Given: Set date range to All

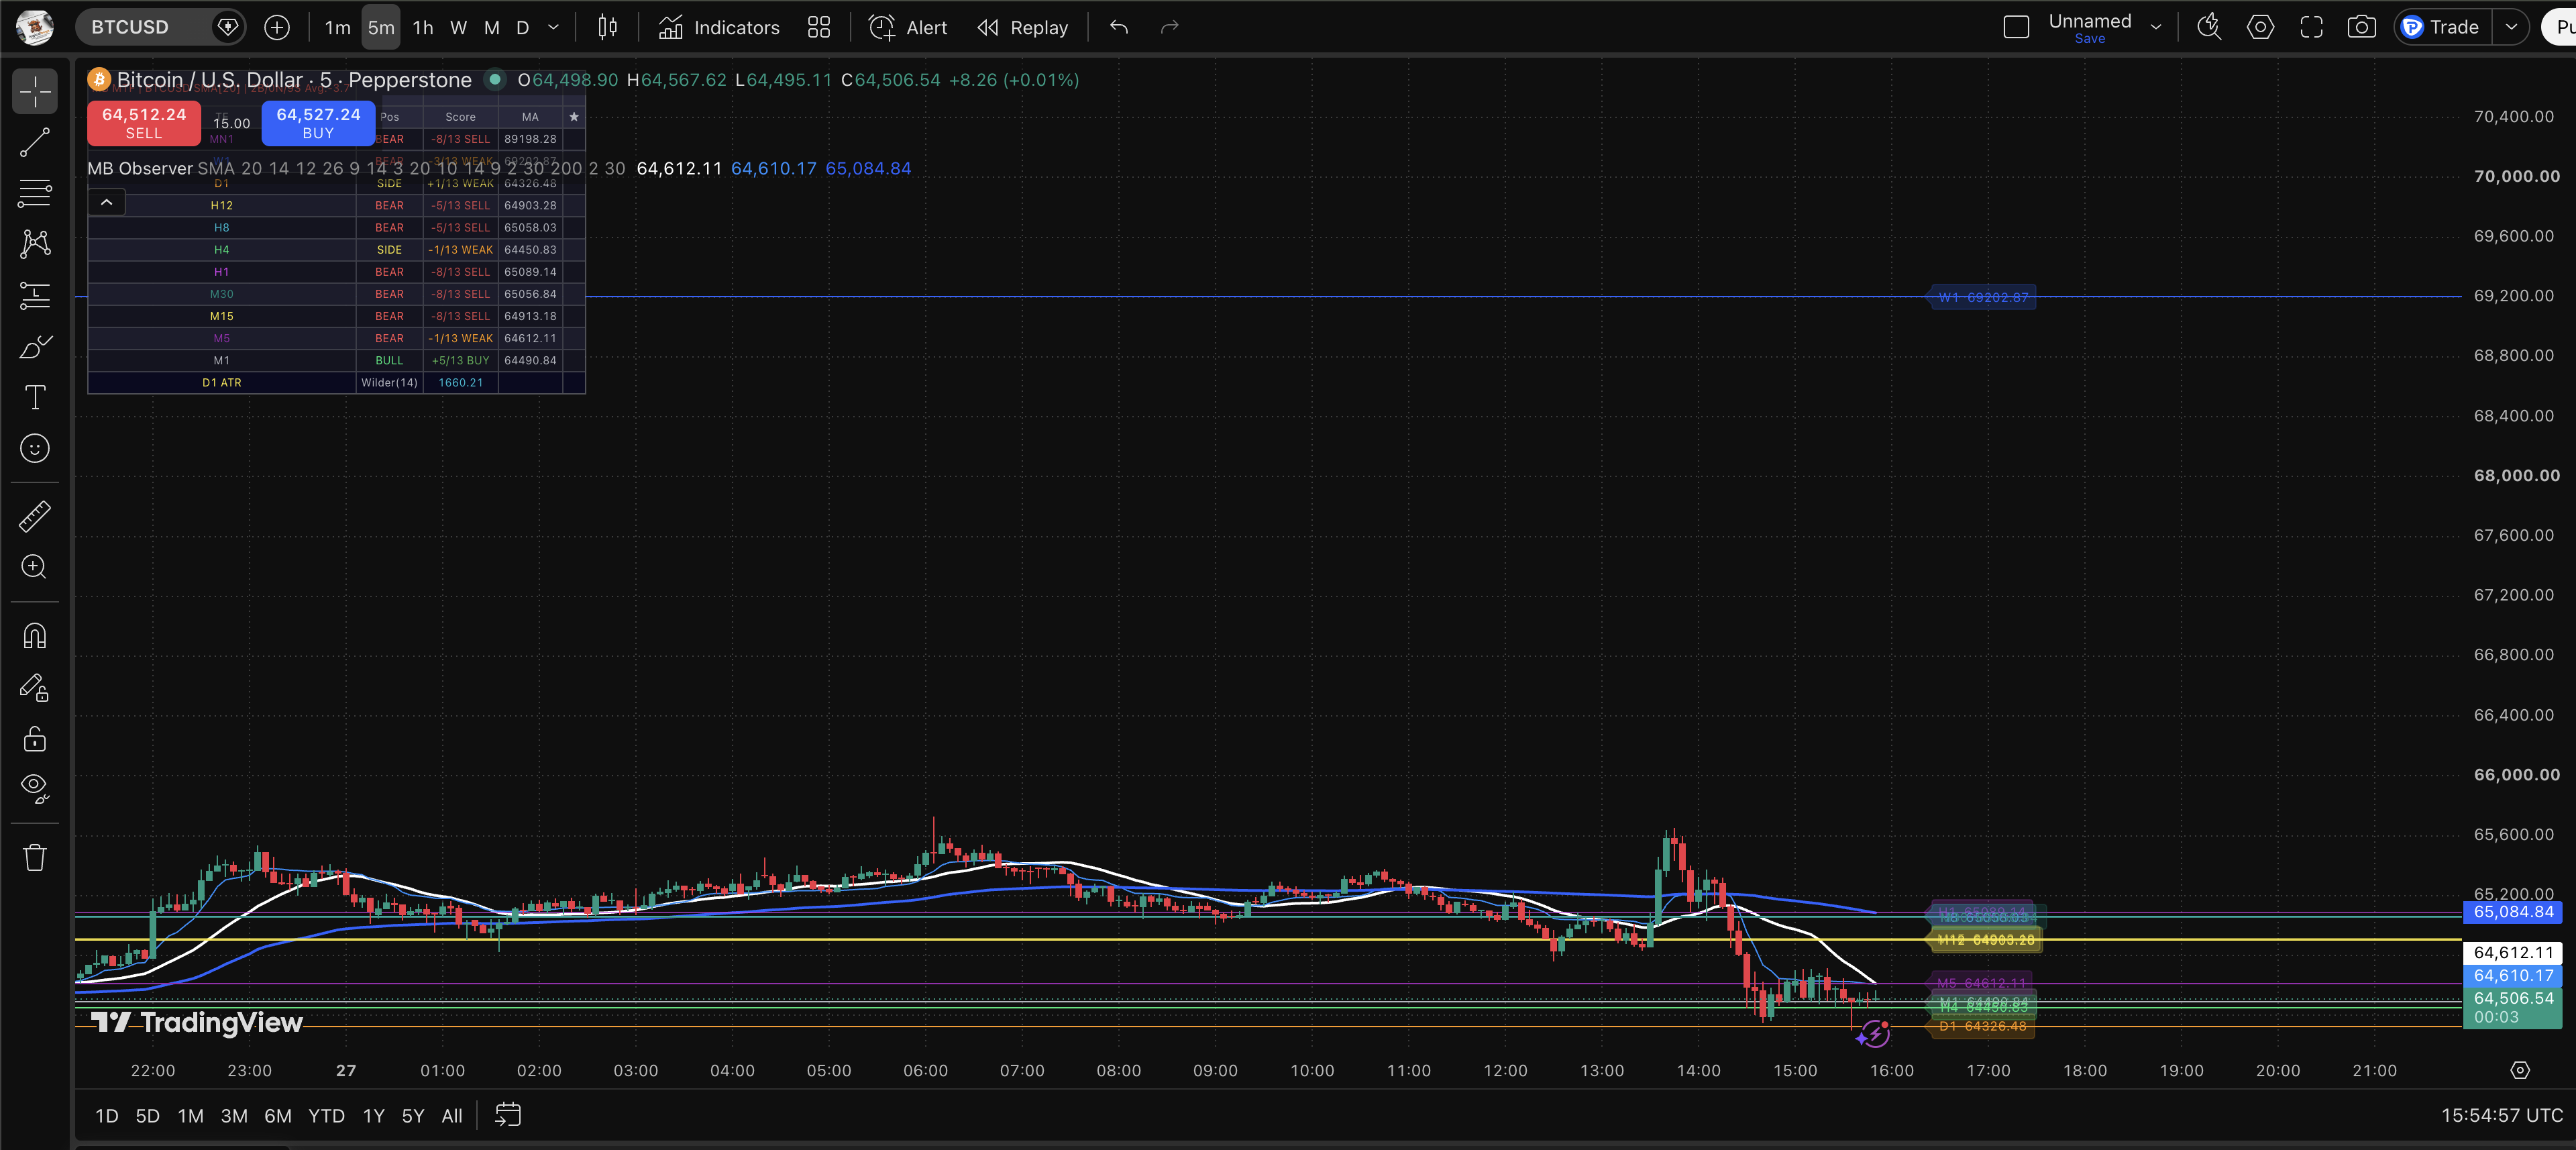Looking at the screenshot, I should (x=452, y=1116).
